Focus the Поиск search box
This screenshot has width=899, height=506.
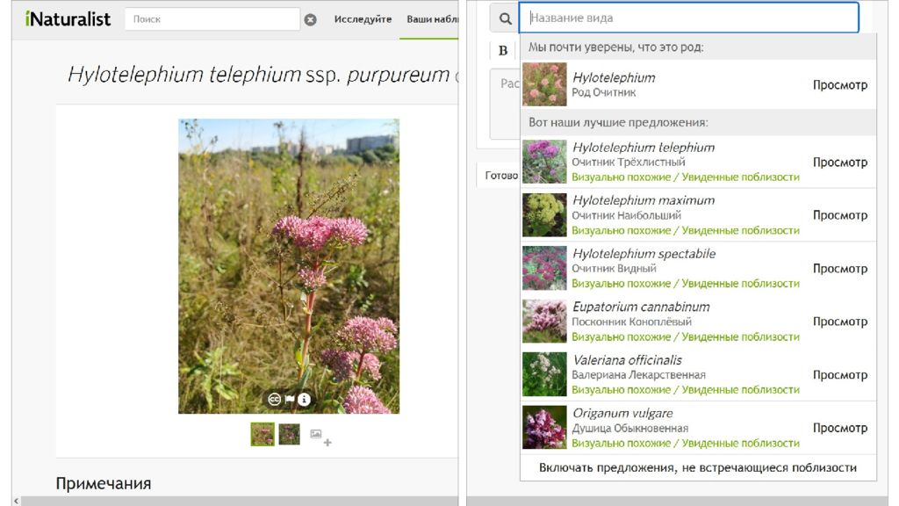pyautogui.click(x=212, y=19)
